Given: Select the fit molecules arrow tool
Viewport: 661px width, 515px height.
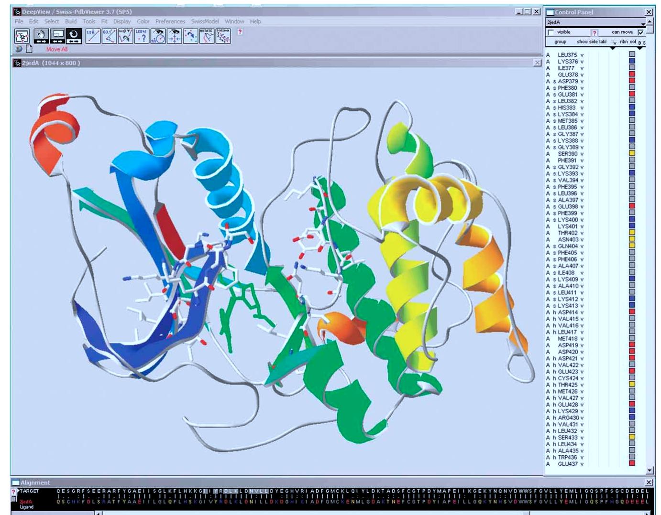Looking at the screenshot, I should coord(190,36).
